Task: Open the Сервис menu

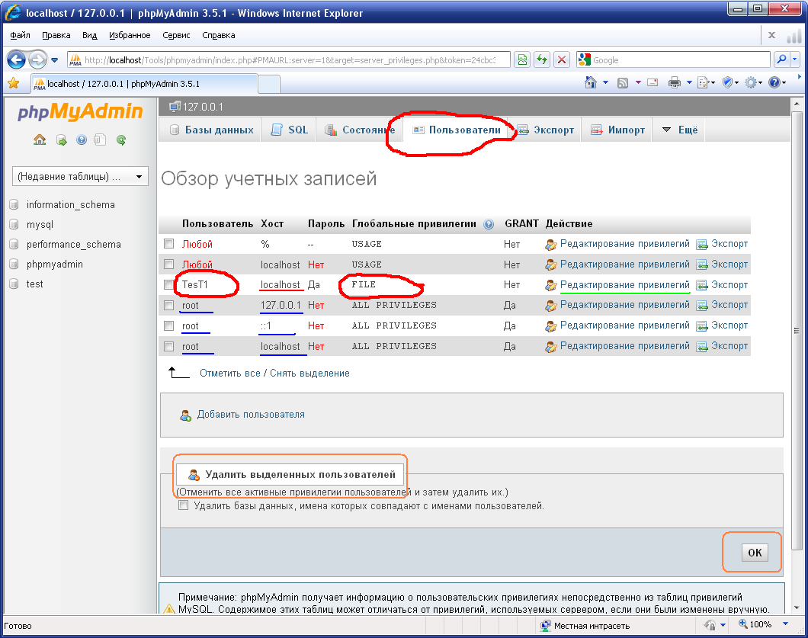Action: [x=176, y=35]
